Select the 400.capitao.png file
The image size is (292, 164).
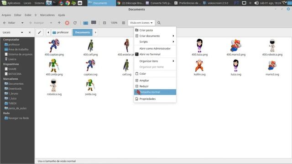point(54,47)
